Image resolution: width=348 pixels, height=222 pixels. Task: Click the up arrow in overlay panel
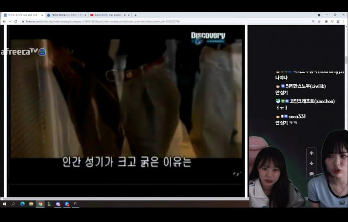(x=312, y=153)
